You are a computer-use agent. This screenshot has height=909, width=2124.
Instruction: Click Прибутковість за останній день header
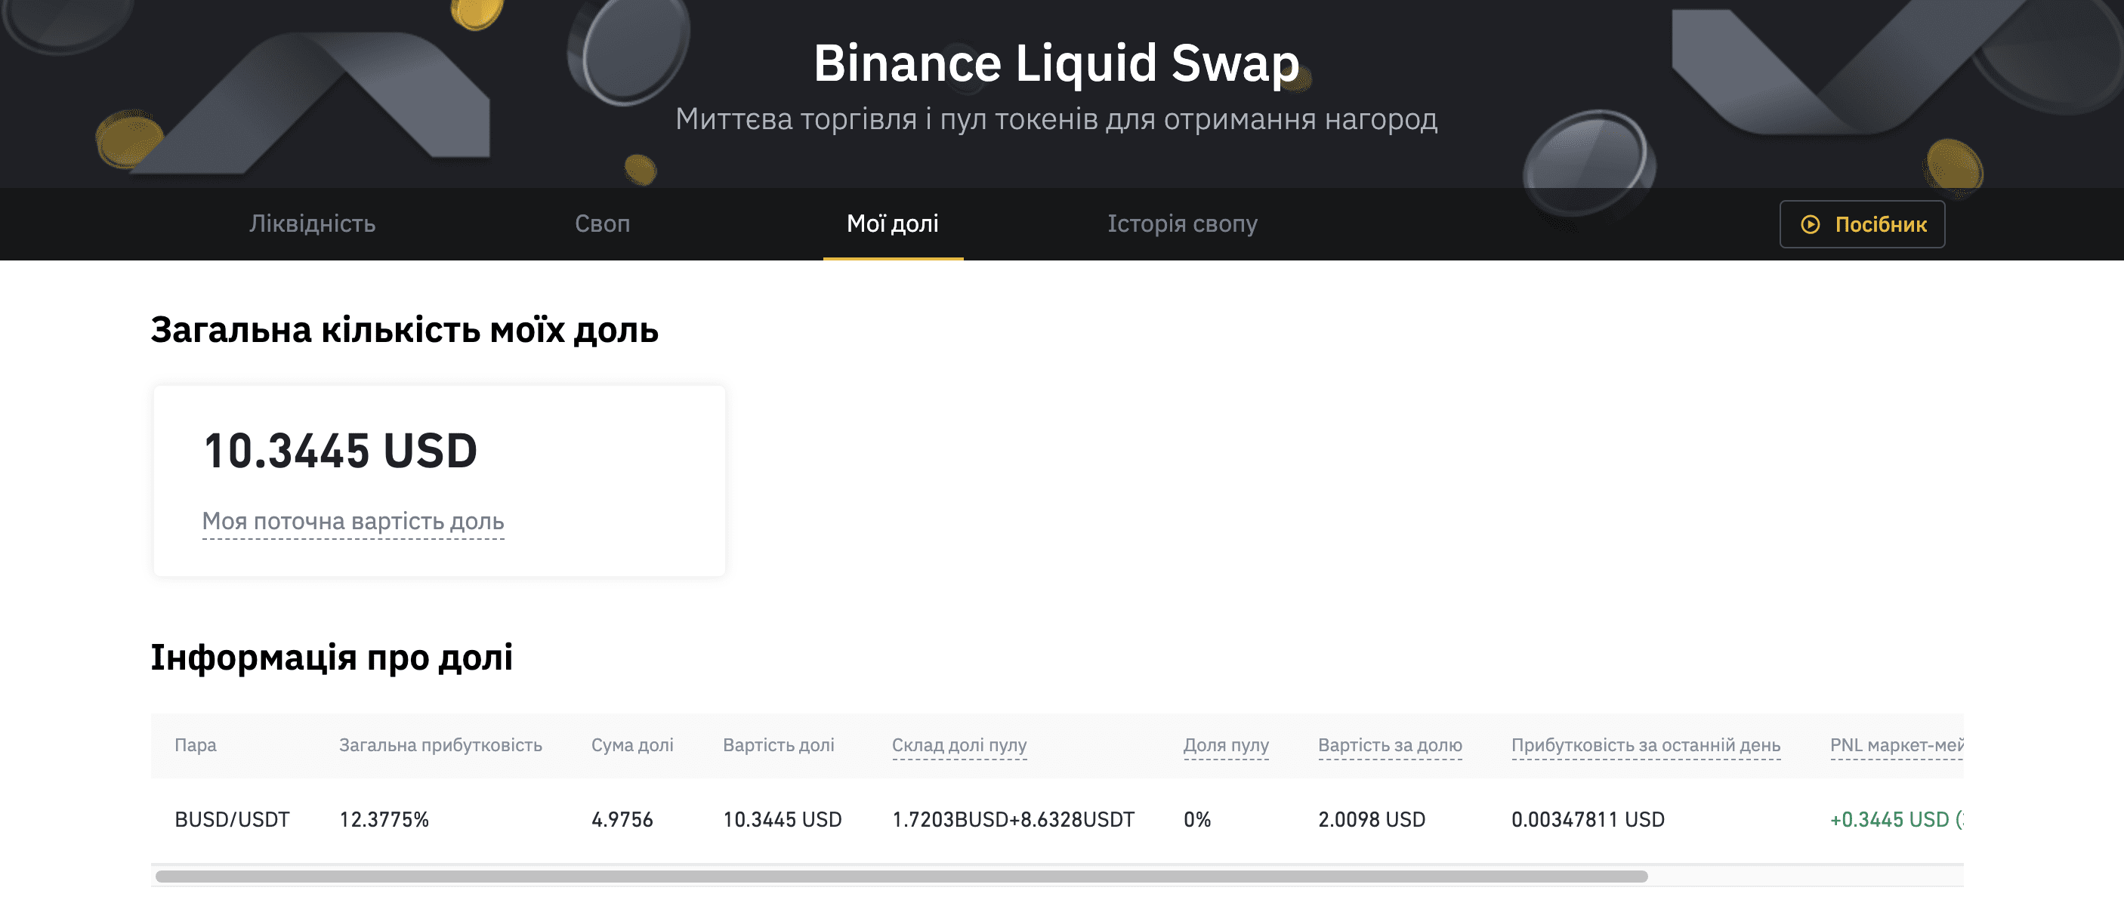pos(1645,745)
